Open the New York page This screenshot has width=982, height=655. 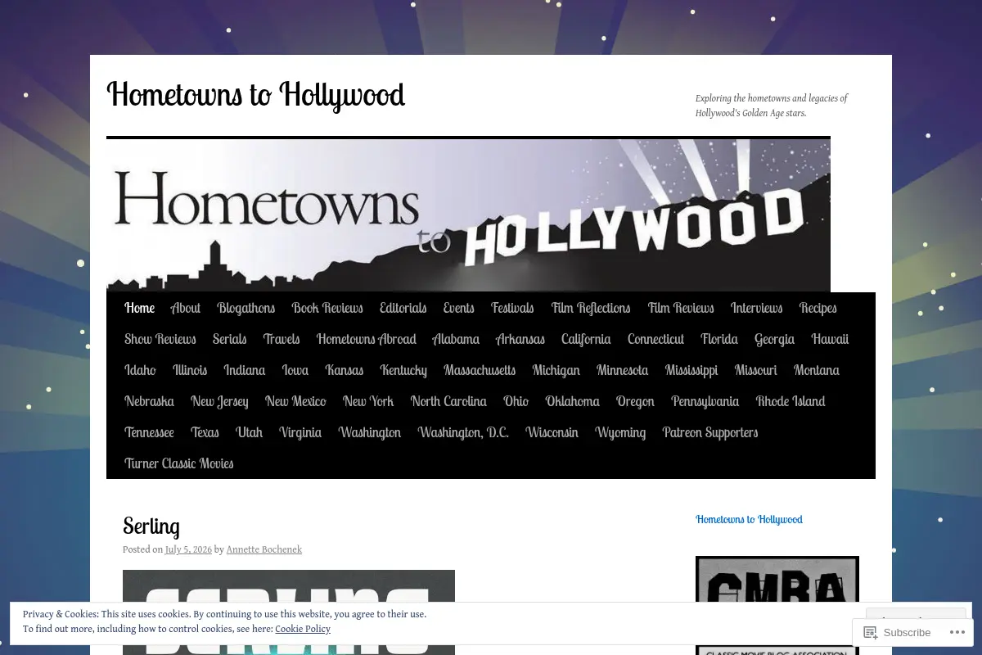click(x=368, y=401)
